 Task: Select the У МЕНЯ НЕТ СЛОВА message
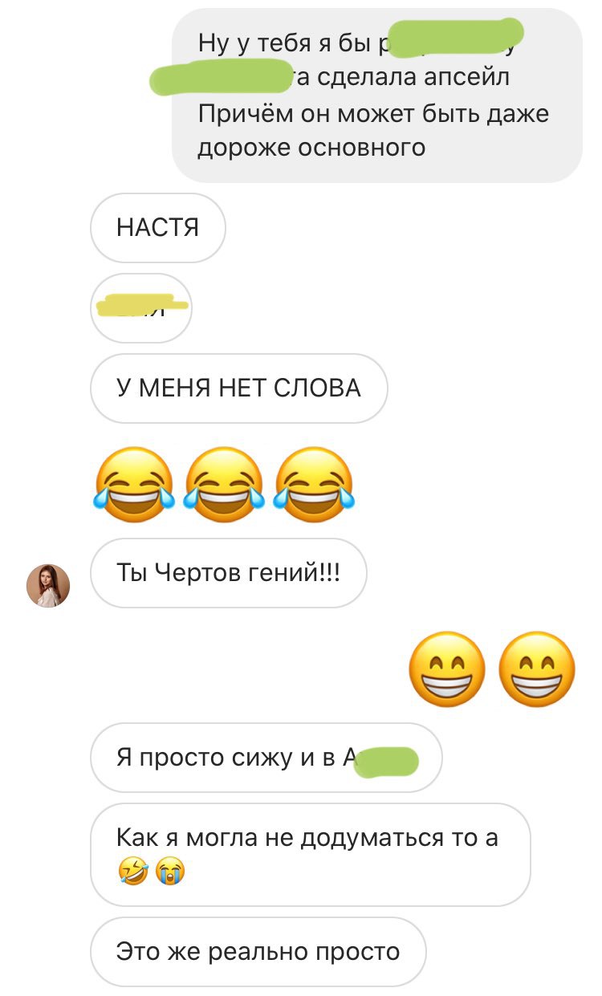tap(239, 388)
